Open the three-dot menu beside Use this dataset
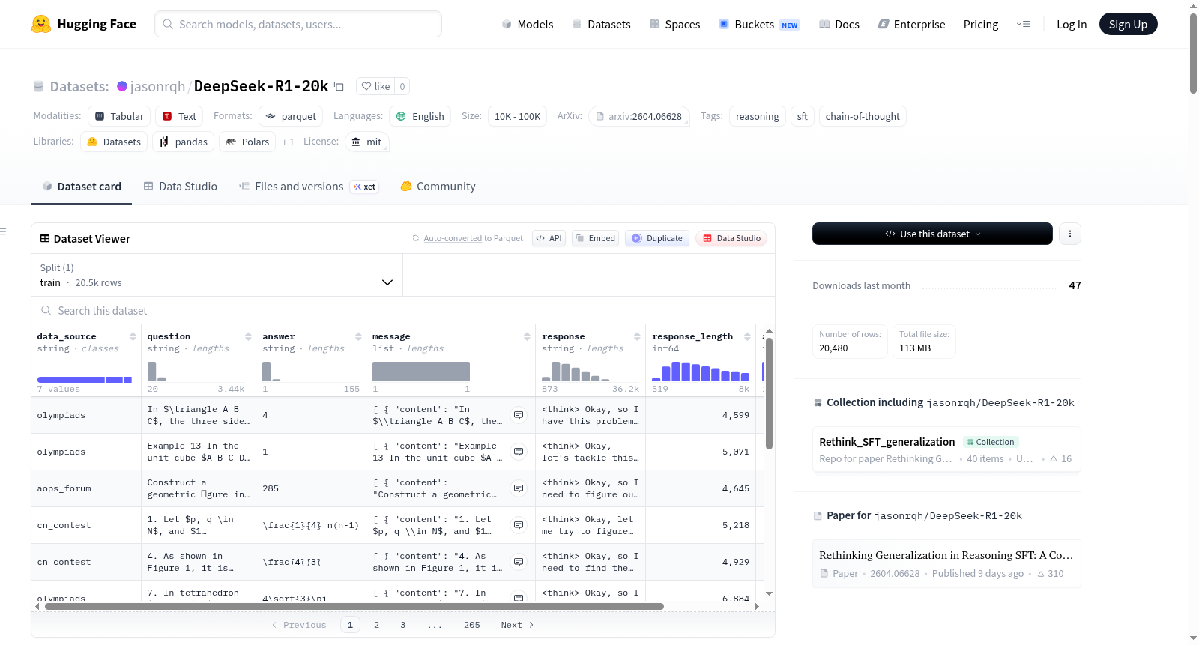Viewport: 1199px width, 645px height. [x=1069, y=234]
